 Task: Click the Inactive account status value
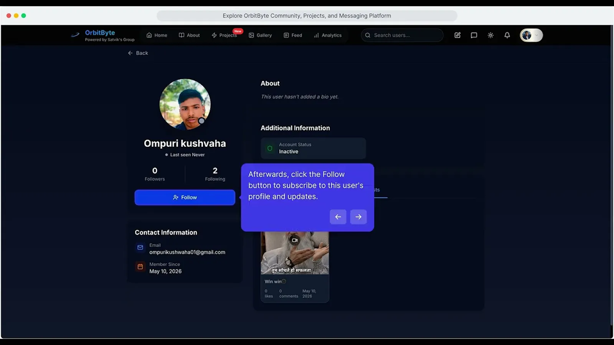pyautogui.click(x=289, y=152)
